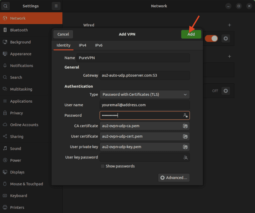
Task: Open wired connection gear settings
Action: point(226,39)
